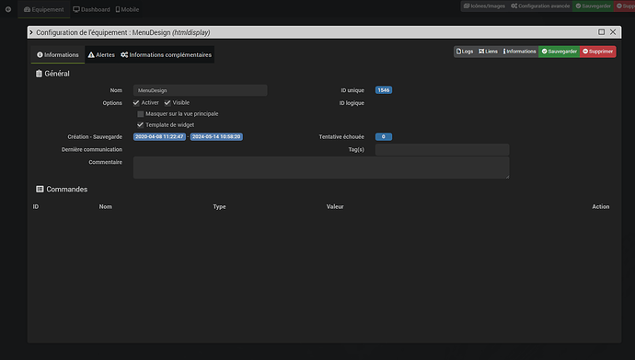Switch to the Alertes tab
This screenshot has height=360, width=635.
coord(101,54)
